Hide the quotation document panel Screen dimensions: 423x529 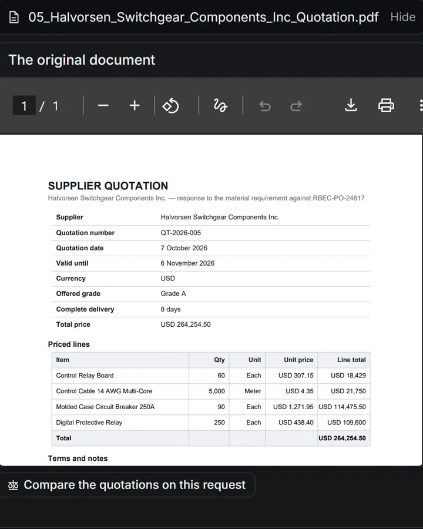(x=403, y=17)
